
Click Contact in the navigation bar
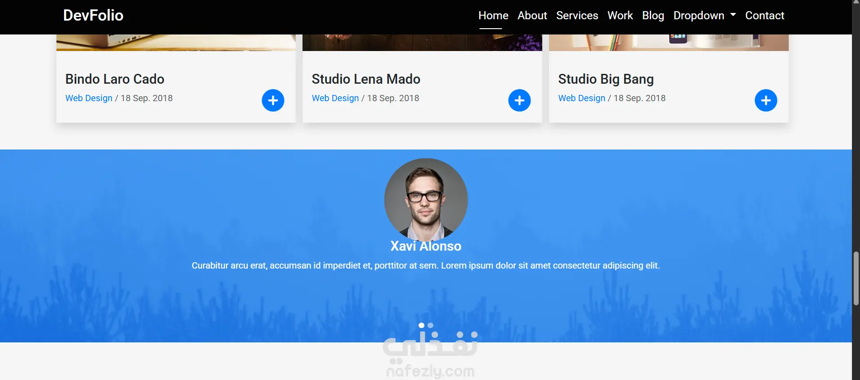(765, 16)
